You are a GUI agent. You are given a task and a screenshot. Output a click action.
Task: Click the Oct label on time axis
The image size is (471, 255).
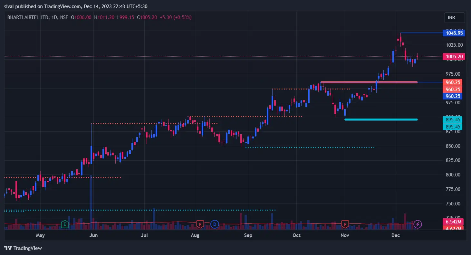[x=296, y=235]
